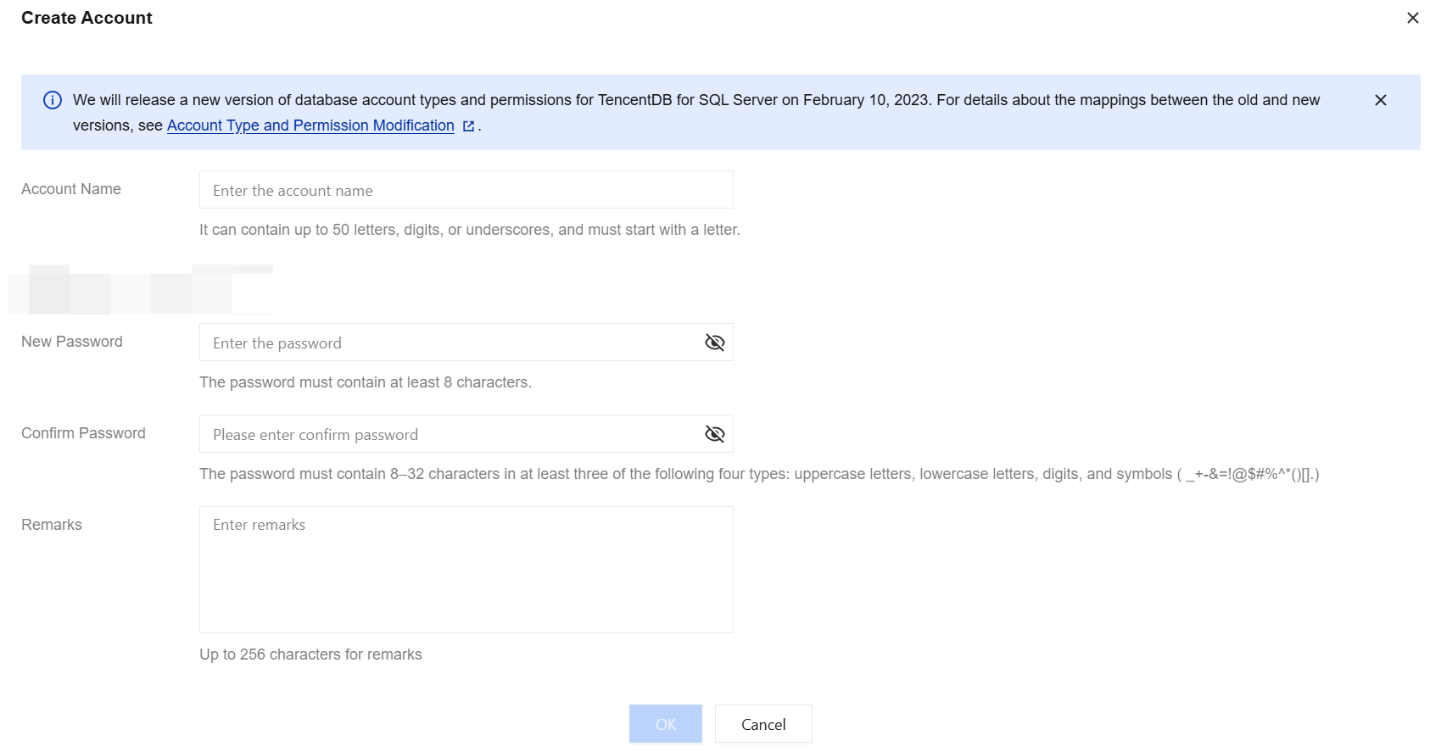Focus the Account Name input field
1430x752 pixels.
(x=466, y=190)
